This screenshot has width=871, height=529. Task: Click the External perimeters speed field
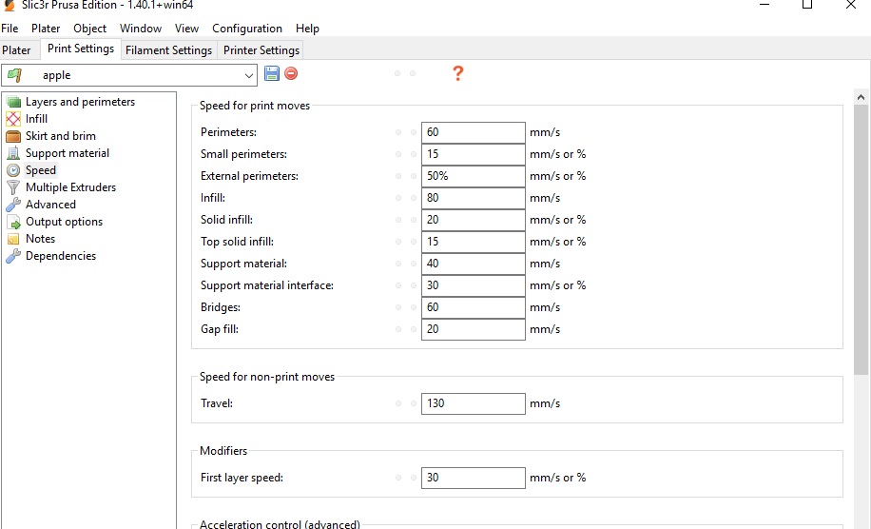[473, 176]
